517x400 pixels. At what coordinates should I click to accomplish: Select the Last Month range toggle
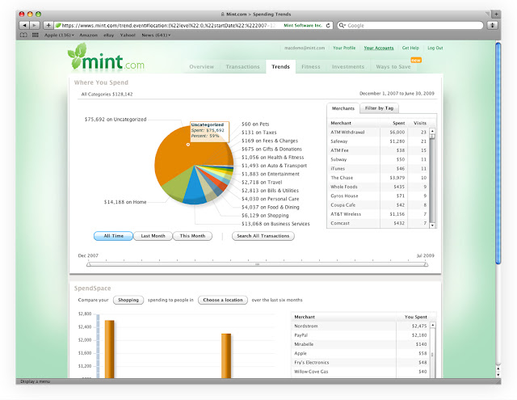point(153,236)
